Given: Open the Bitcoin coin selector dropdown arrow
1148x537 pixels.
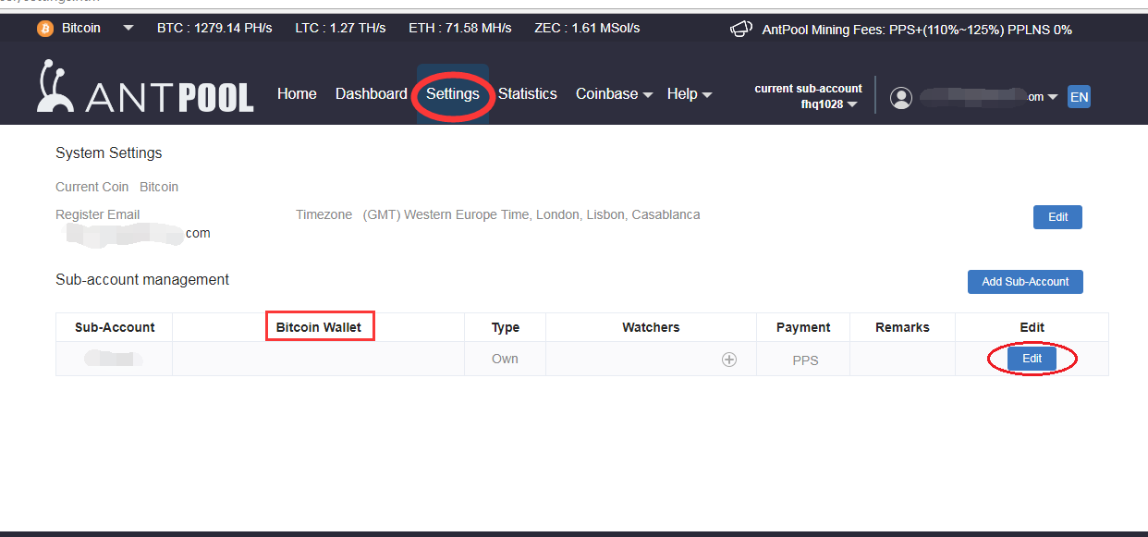Looking at the screenshot, I should coord(128,29).
